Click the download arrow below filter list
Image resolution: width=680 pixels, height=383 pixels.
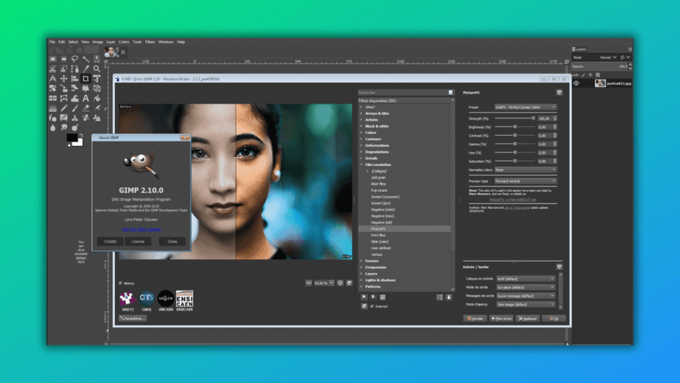(449, 297)
